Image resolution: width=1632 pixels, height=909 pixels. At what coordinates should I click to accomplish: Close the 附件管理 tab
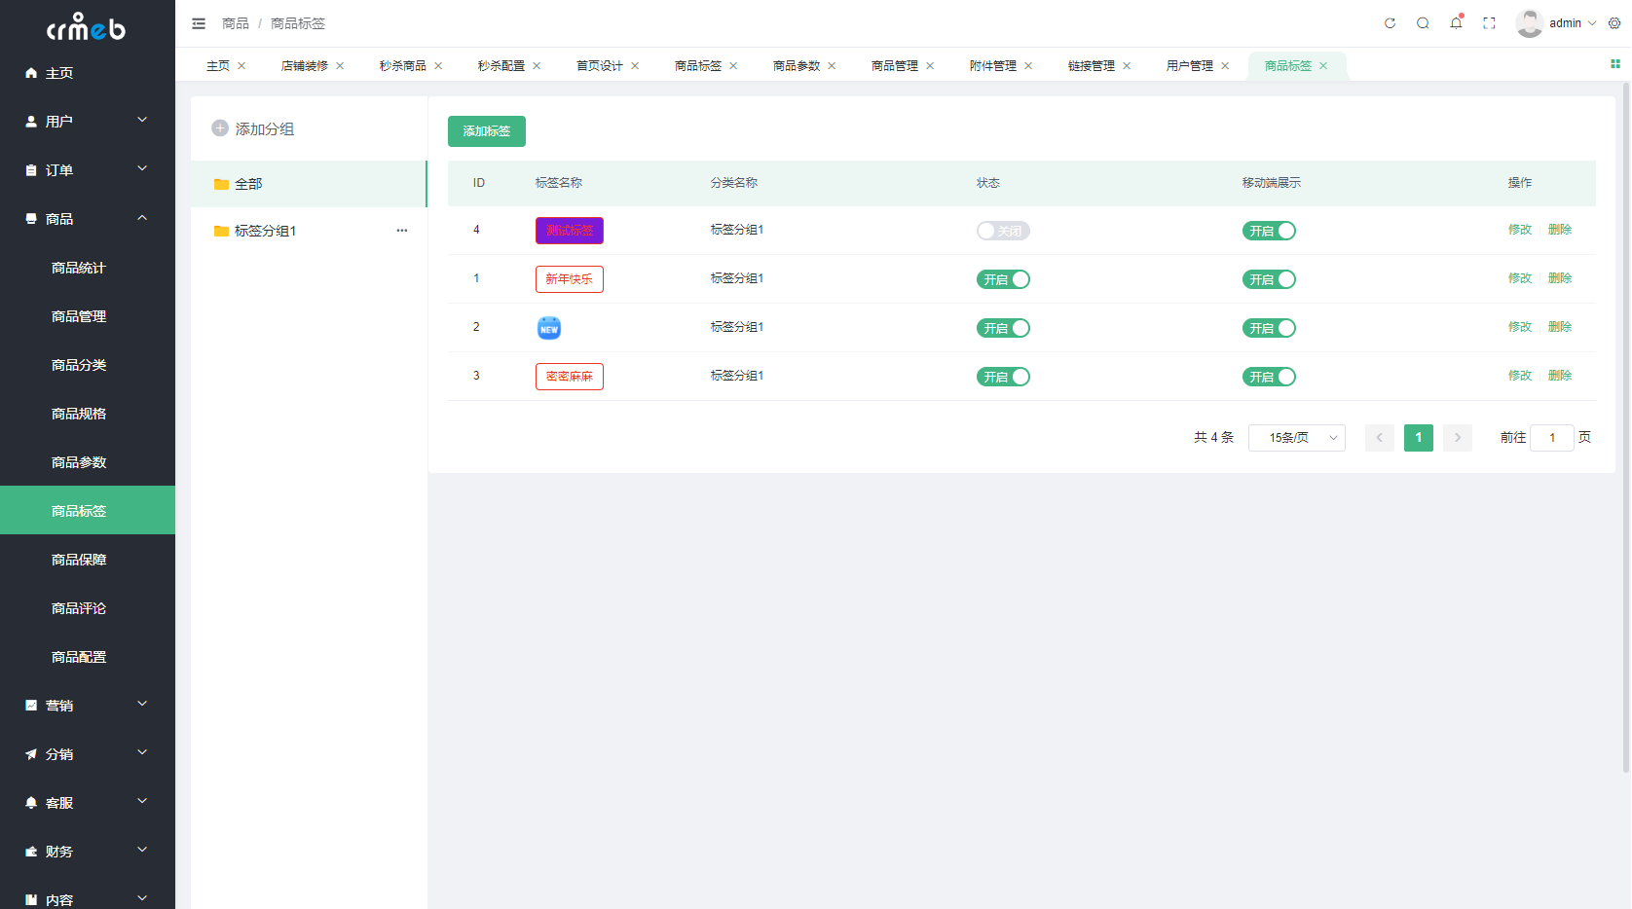pos(1028,66)
